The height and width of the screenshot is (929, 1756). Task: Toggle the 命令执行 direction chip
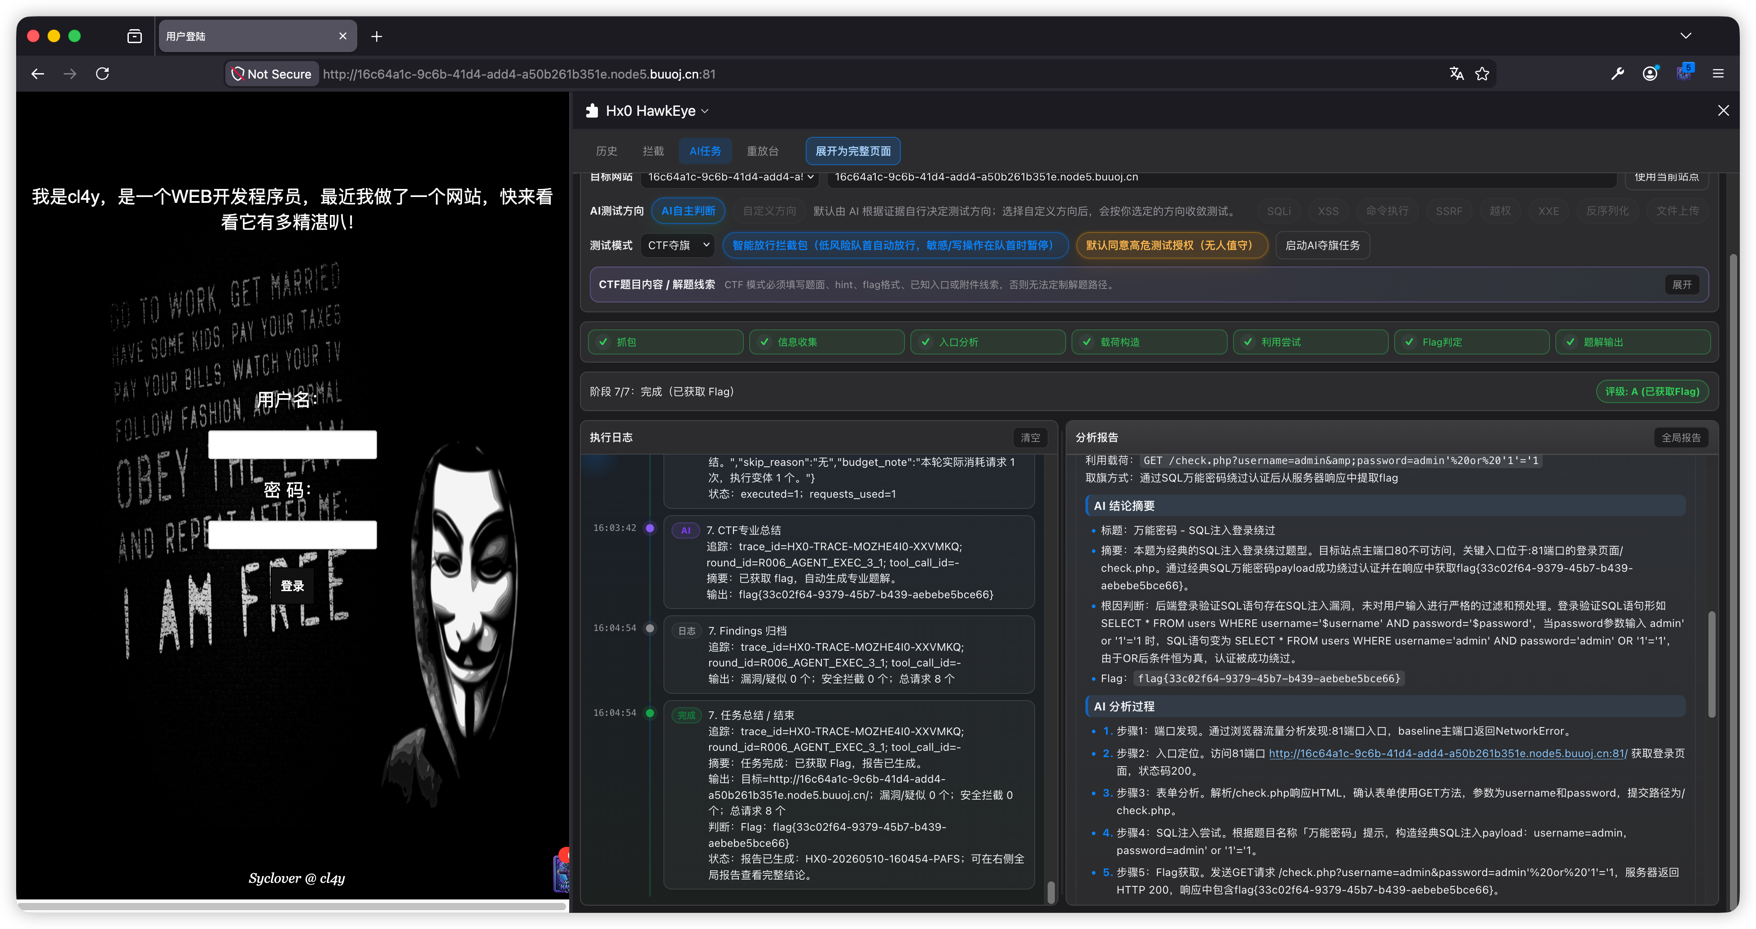1387,211
